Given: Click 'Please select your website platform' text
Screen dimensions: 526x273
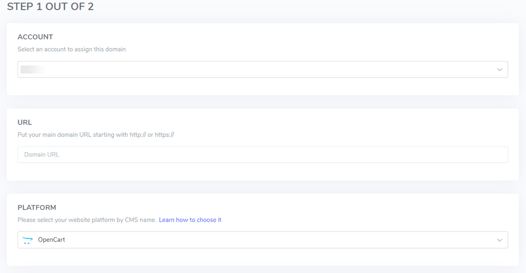Looking at the screenshot, I should tap(87, 220).
